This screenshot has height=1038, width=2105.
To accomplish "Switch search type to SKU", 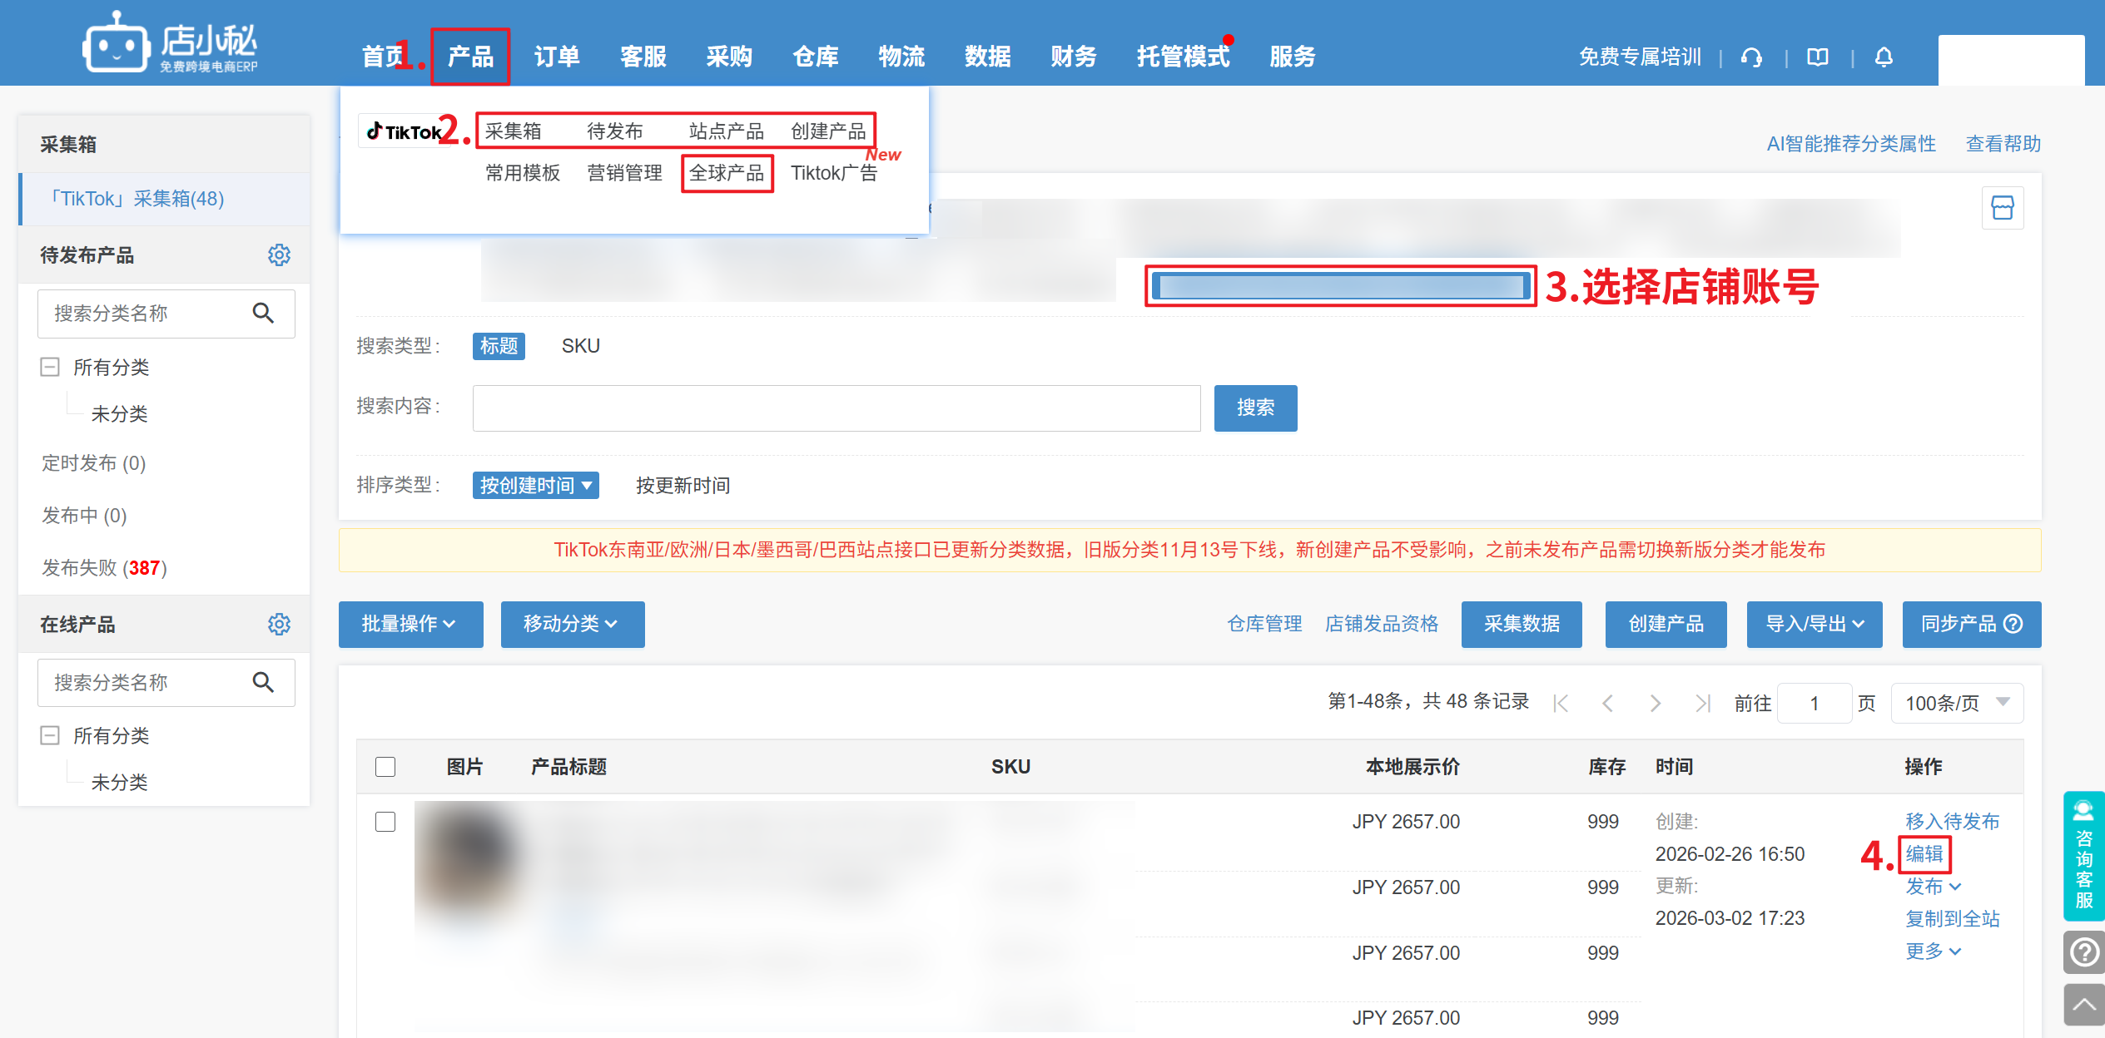I will (x=580, y=346).
